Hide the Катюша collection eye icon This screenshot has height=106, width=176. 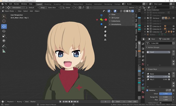coord(173,18)
